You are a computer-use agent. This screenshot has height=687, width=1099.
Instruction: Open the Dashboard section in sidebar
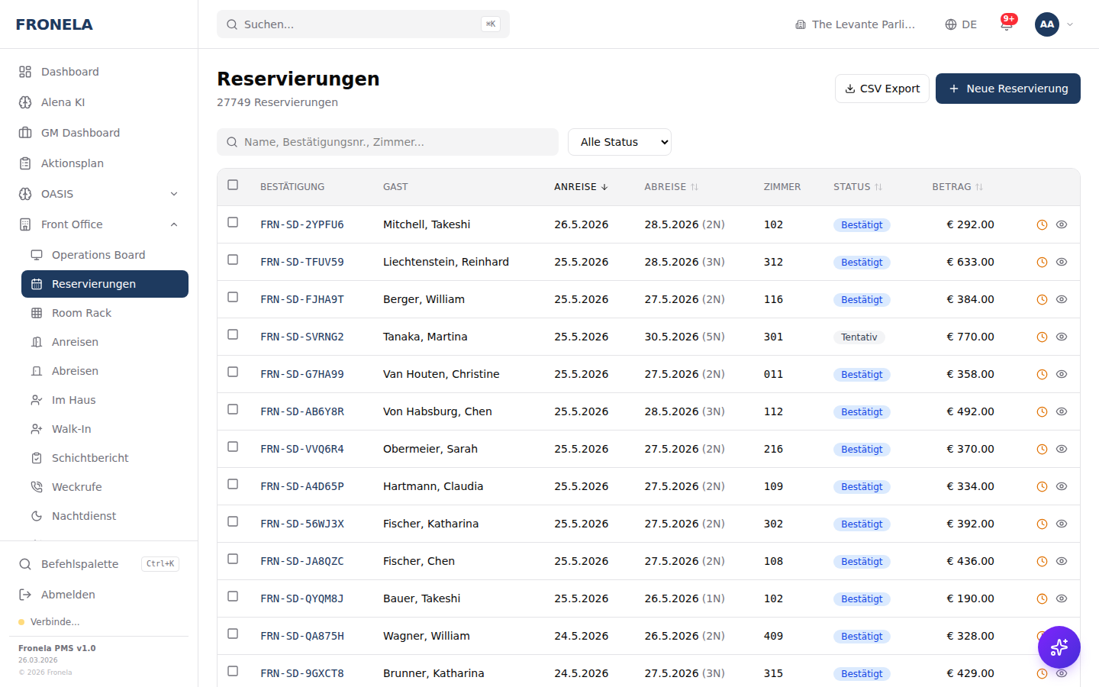(69, 71)
